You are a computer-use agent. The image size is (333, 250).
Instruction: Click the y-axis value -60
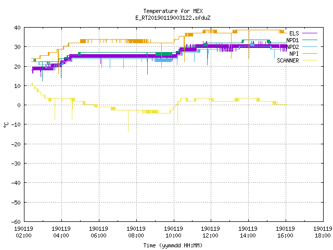pyautogui.click(x=16, y=221)
